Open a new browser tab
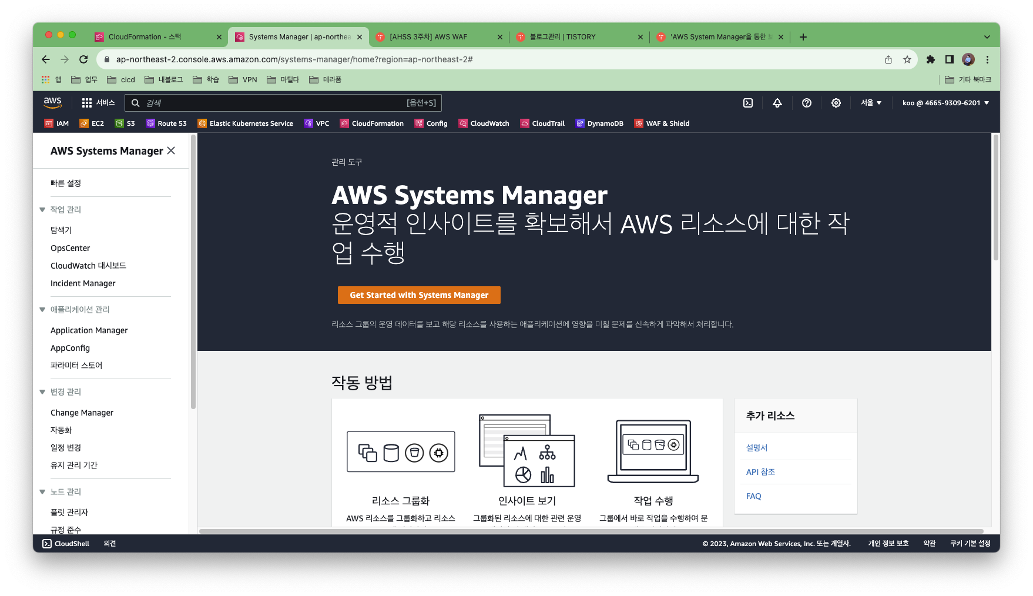 [803, 37]
